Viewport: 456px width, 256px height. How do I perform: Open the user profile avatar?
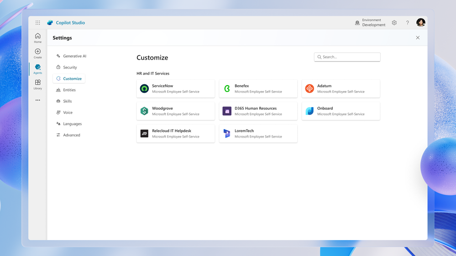[x=420, y=22]
